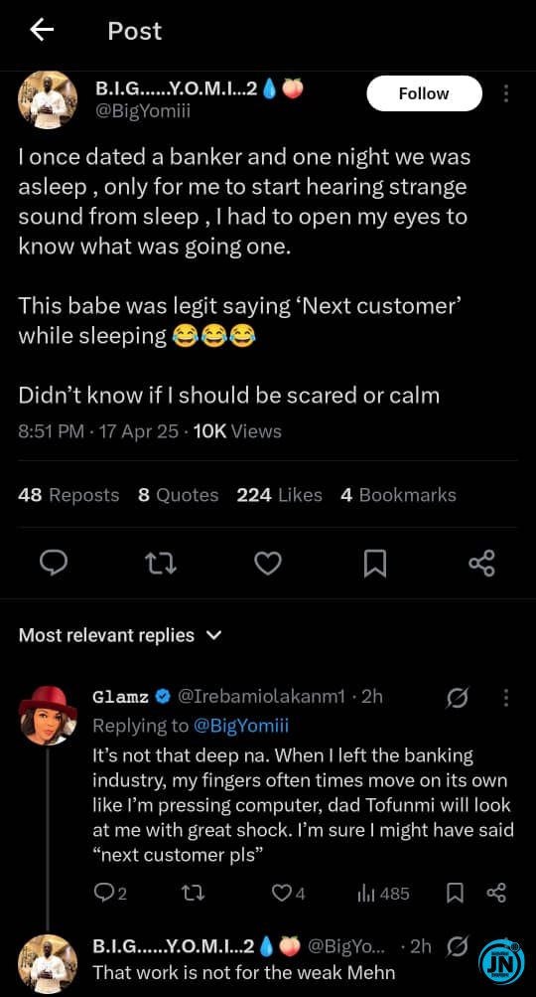The width and height of the screenshot is (536, 997).
Task: Like the main post
Action: coord(268,564)
